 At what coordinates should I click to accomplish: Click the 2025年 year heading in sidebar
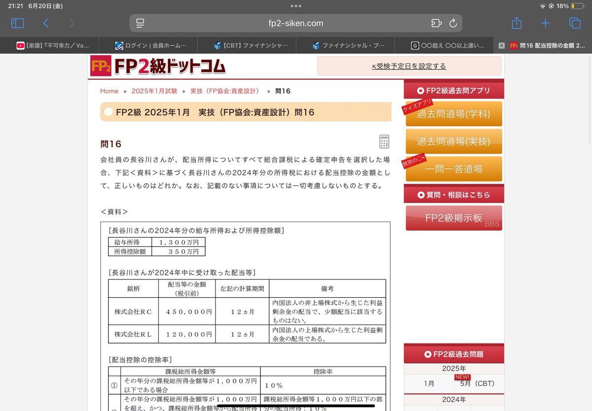[454, 368]
